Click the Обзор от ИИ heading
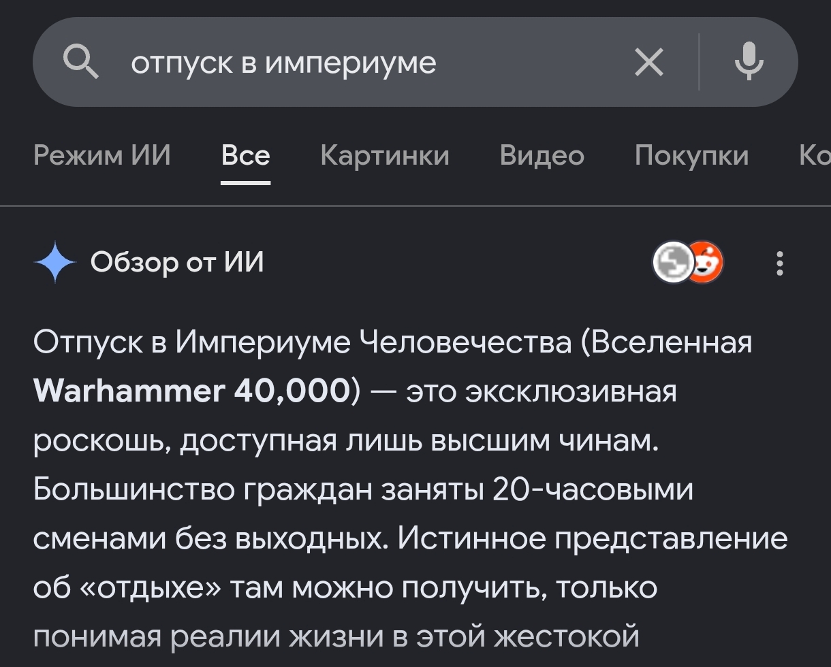The width and height of the screenshot is (831, 667). pyautogui.click(x=177, y=262)
